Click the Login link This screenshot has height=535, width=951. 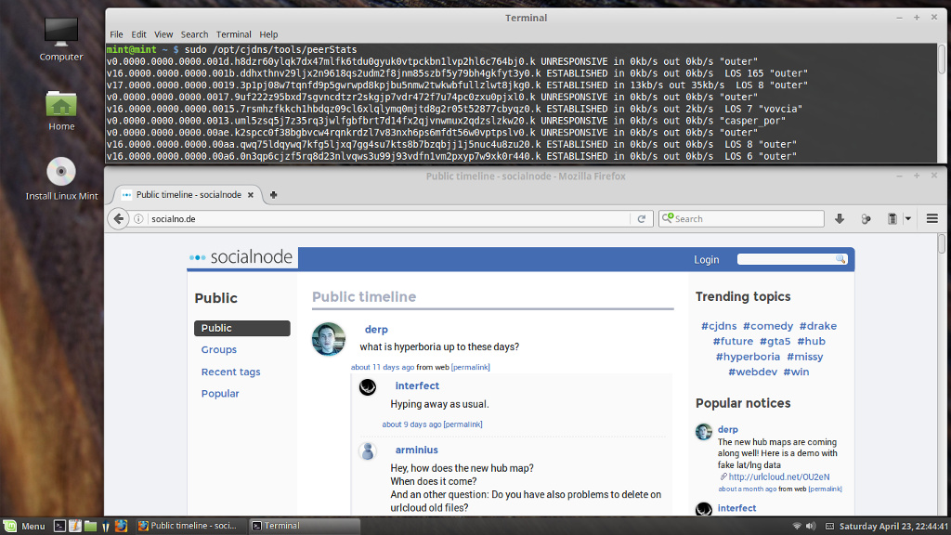click(707, 260)
